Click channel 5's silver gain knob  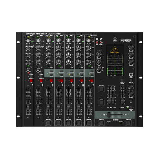tap(68, 41)
